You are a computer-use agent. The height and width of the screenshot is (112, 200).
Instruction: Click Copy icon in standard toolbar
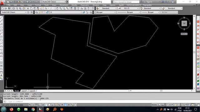[31, 8]
